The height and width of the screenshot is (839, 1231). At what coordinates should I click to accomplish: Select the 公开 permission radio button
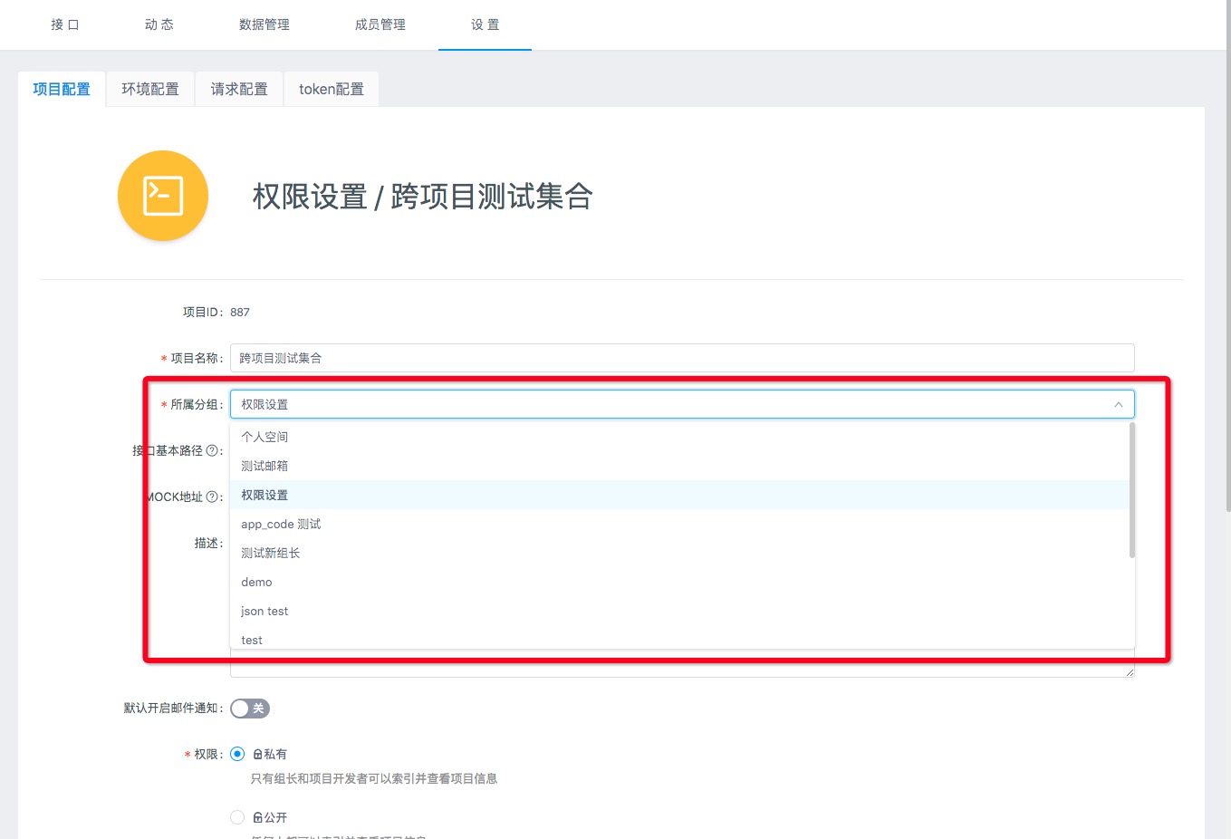tap(237, 817)
